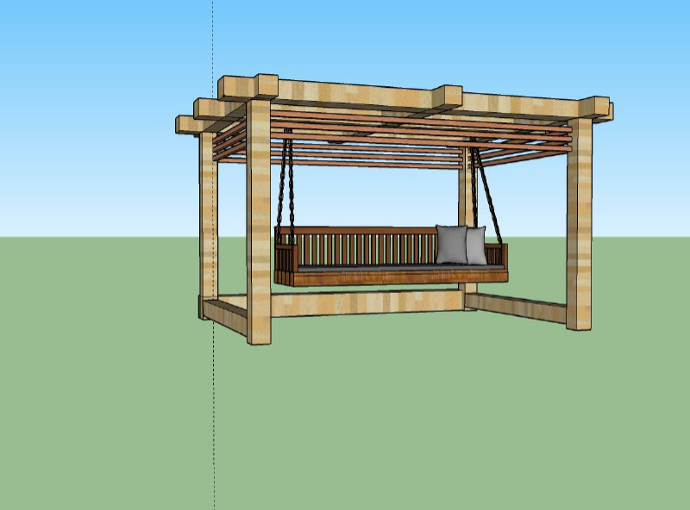Select the front-right wooden post
This screenshot has height=510, width=690.
579,224
